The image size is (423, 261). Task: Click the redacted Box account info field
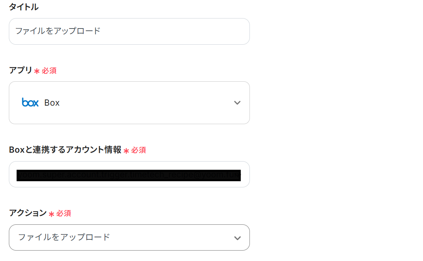pyautogui.click(x=129, y=175)
